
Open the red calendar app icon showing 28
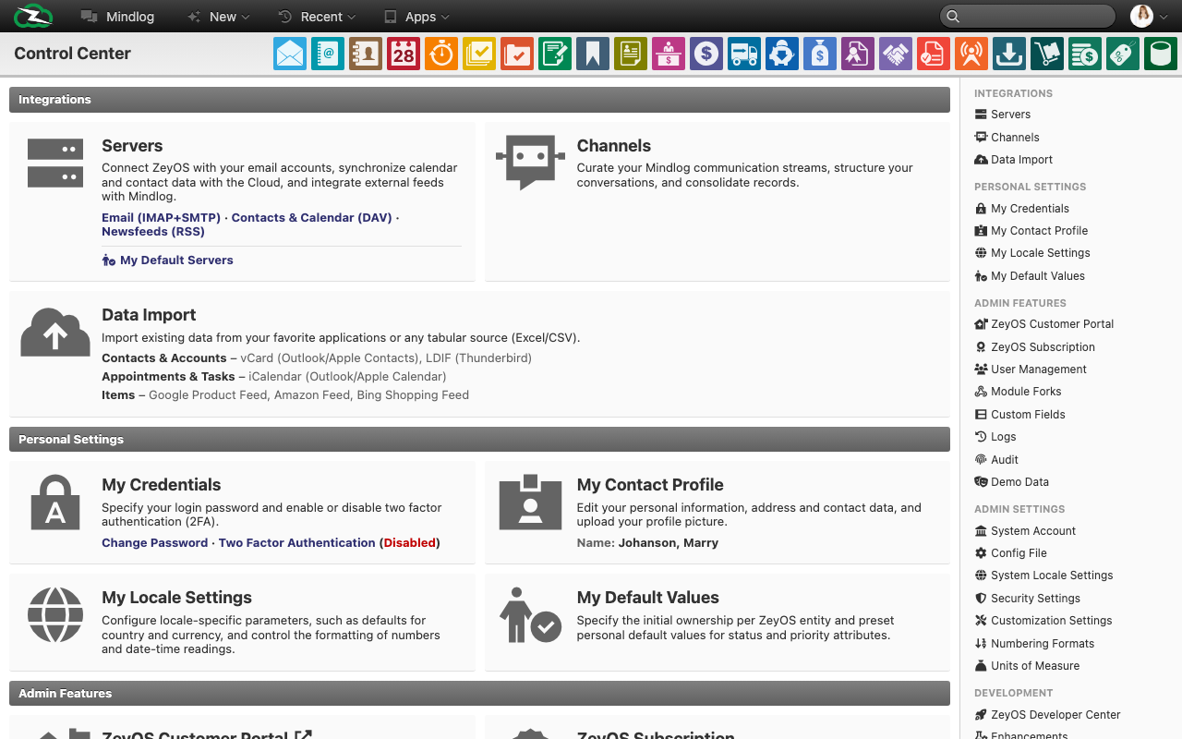[x=404, y=54]
